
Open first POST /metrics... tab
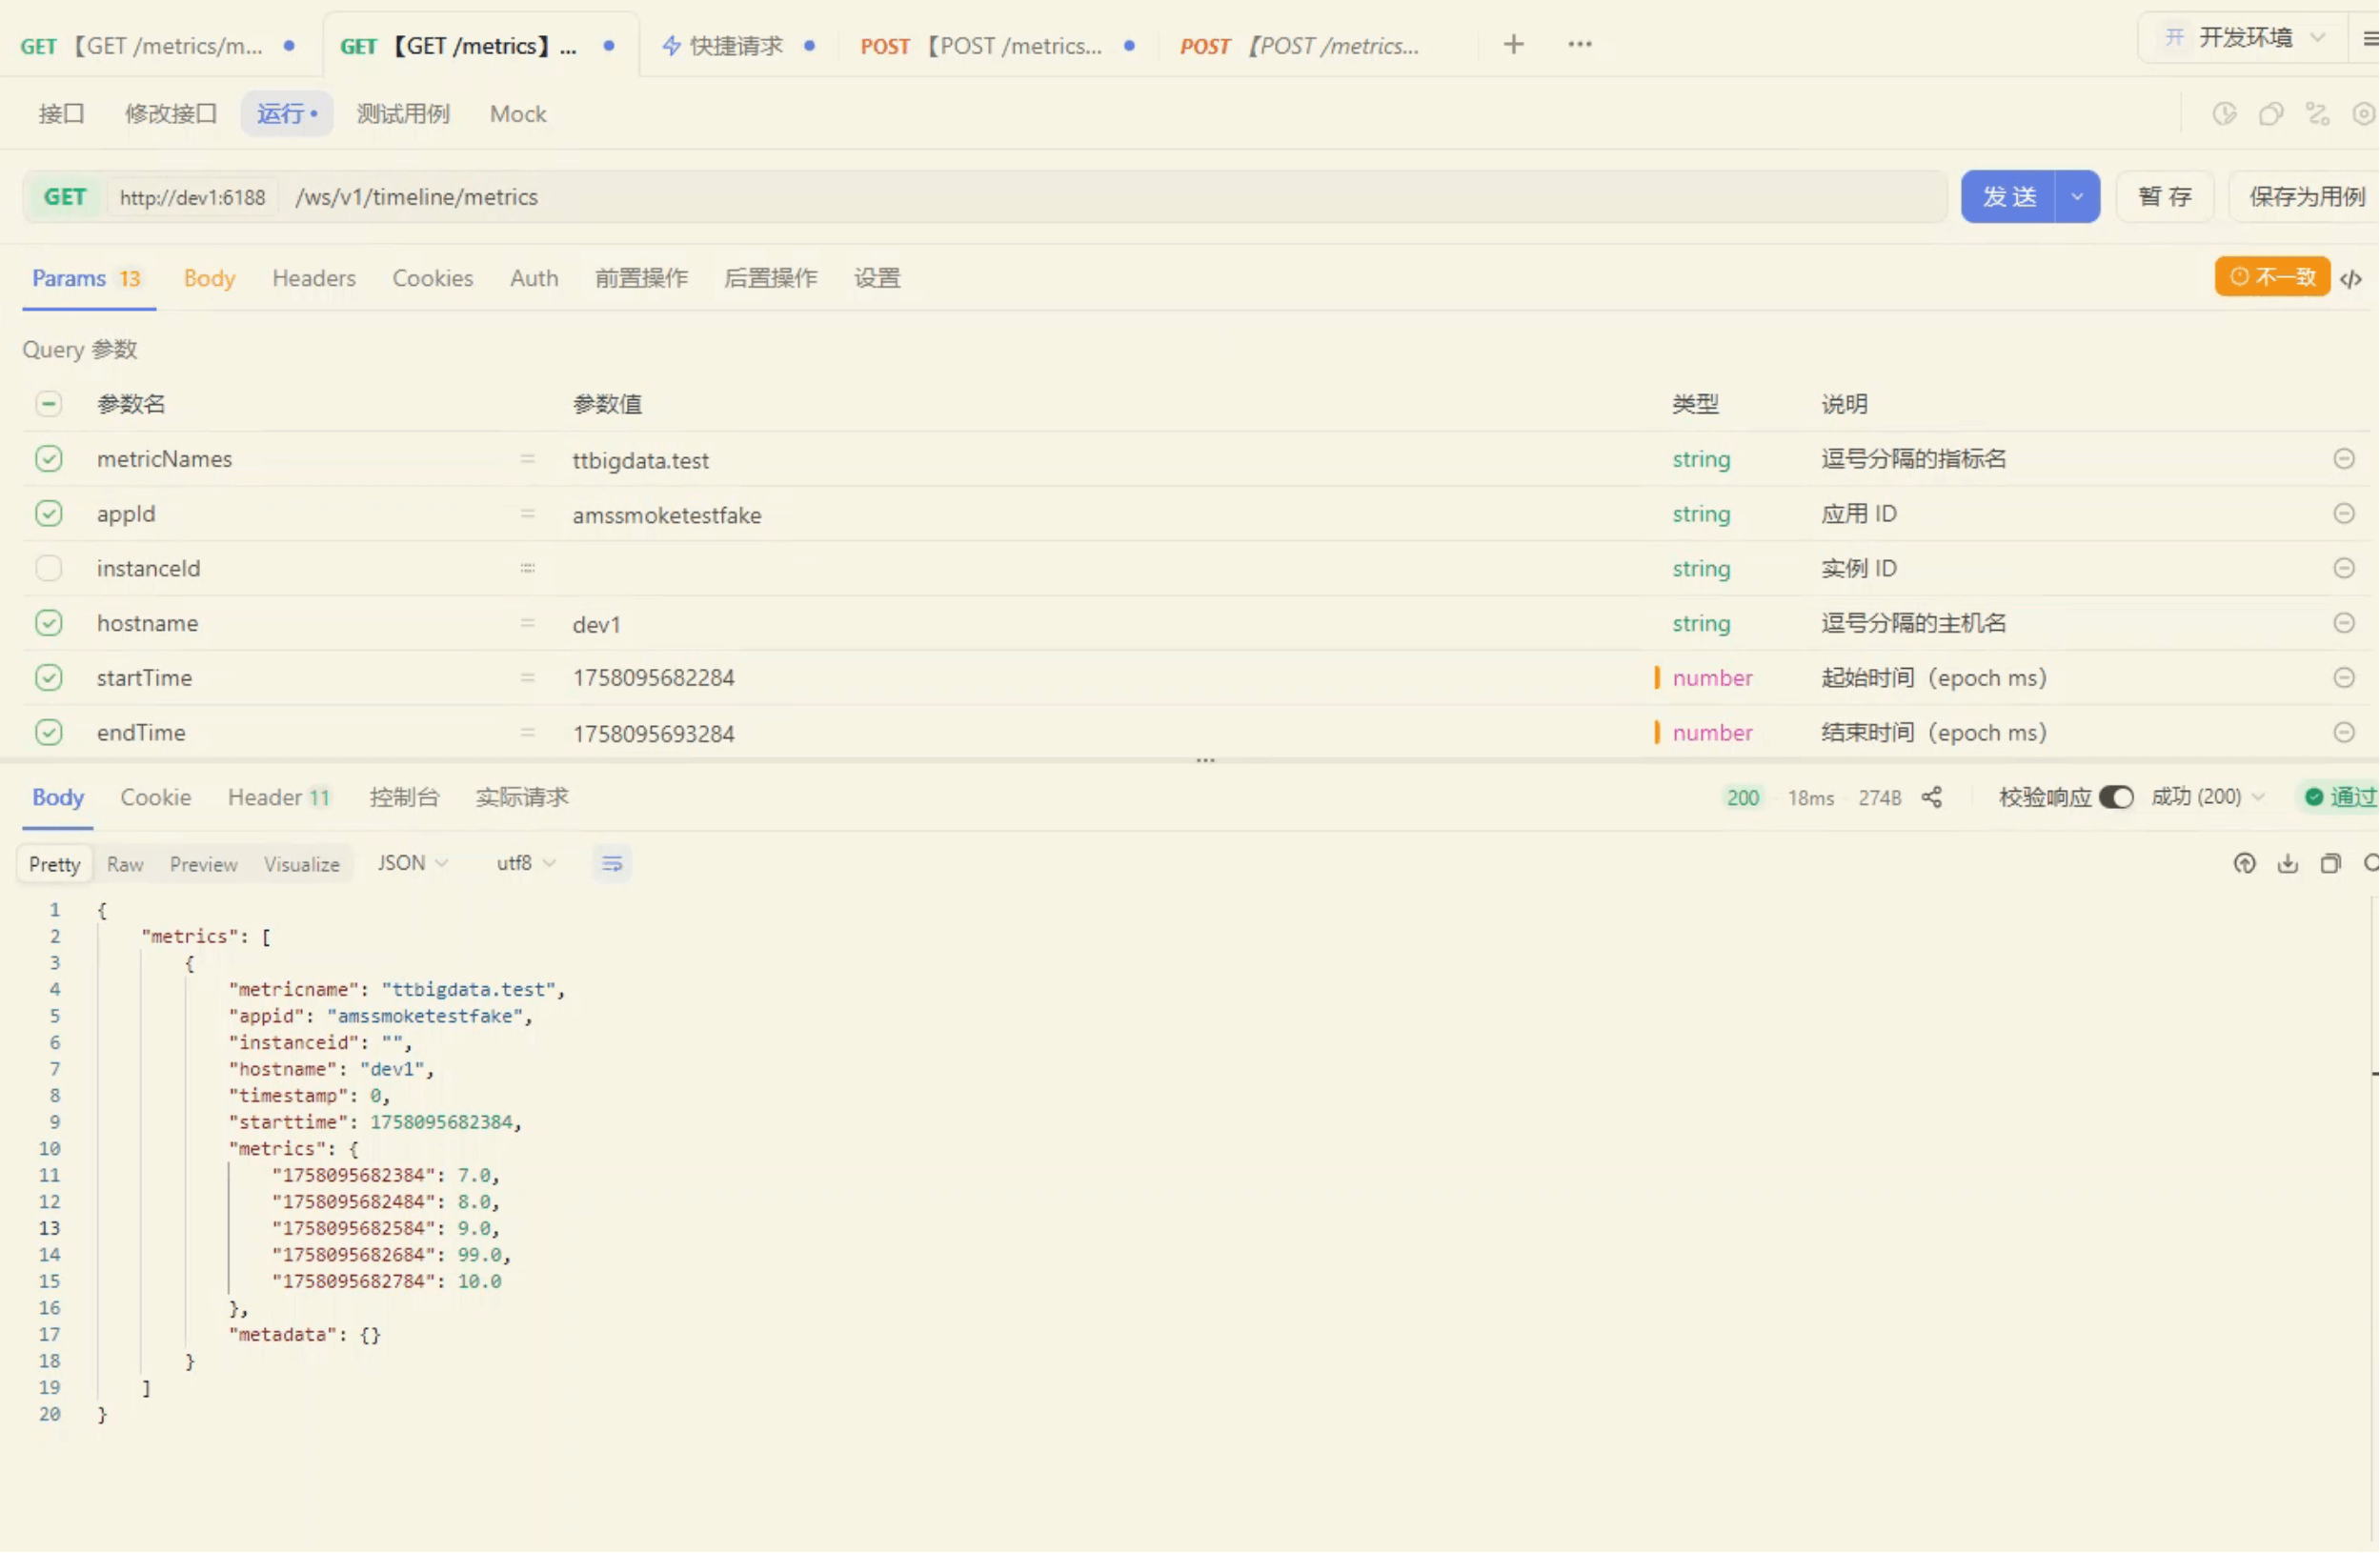pos(997,45)
